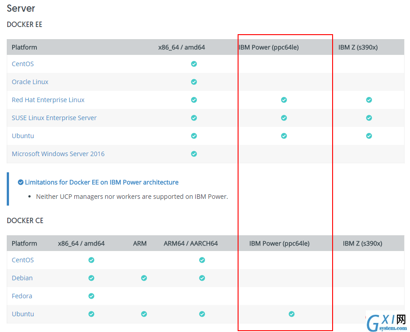Open the Ubuntu link in Docker CE table
Screen dimensions: 410x332
(23, 314)
